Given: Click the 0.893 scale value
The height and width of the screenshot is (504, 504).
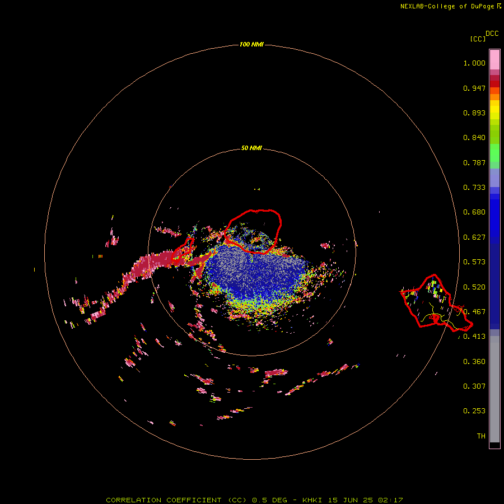Looking at the screenshot, I should click(x=474, y=113).
